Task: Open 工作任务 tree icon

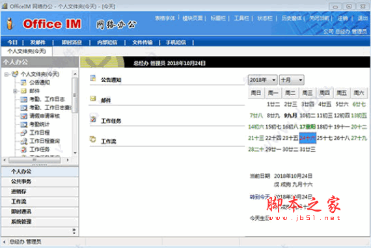Action: click(x=23, y=149)
